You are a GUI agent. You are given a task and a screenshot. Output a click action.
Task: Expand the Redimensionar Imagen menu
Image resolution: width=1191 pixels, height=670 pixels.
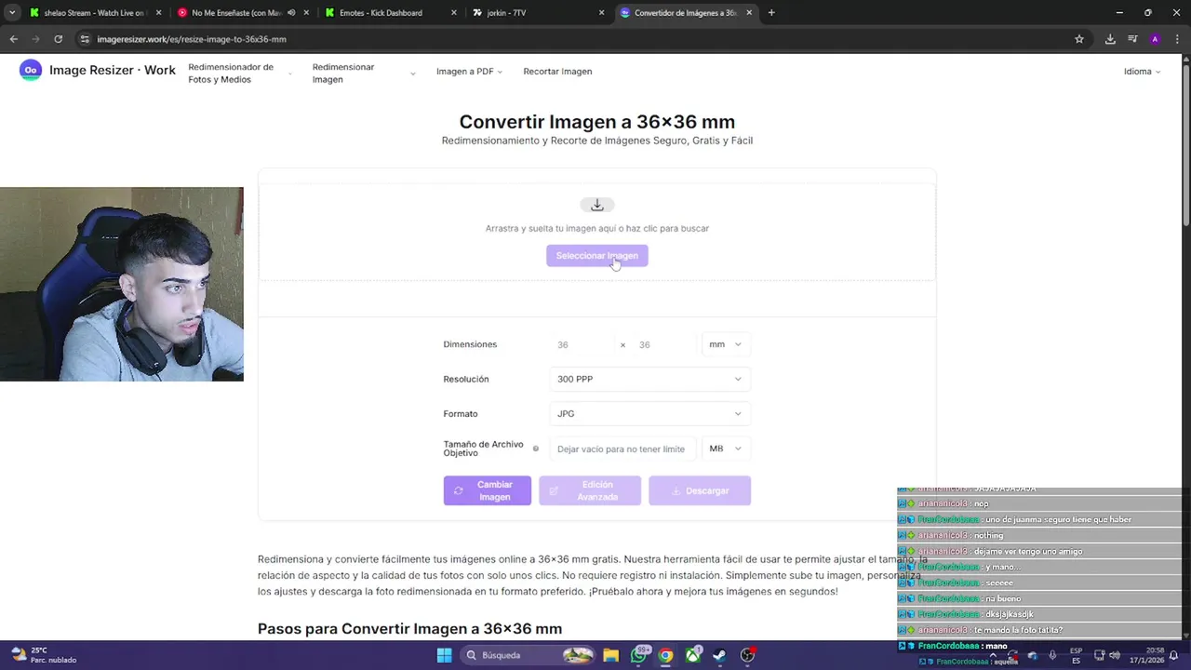[x=363, y=73]
